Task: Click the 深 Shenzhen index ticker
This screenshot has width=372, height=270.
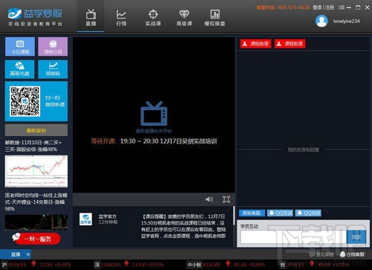Action: (x=129, y=265)
